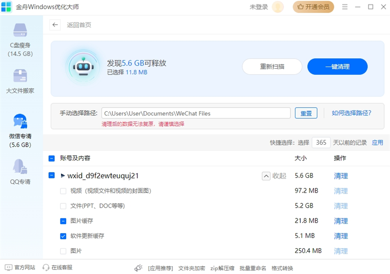Click the 未登录 login text
390x274 pixels.
[259, 7]
